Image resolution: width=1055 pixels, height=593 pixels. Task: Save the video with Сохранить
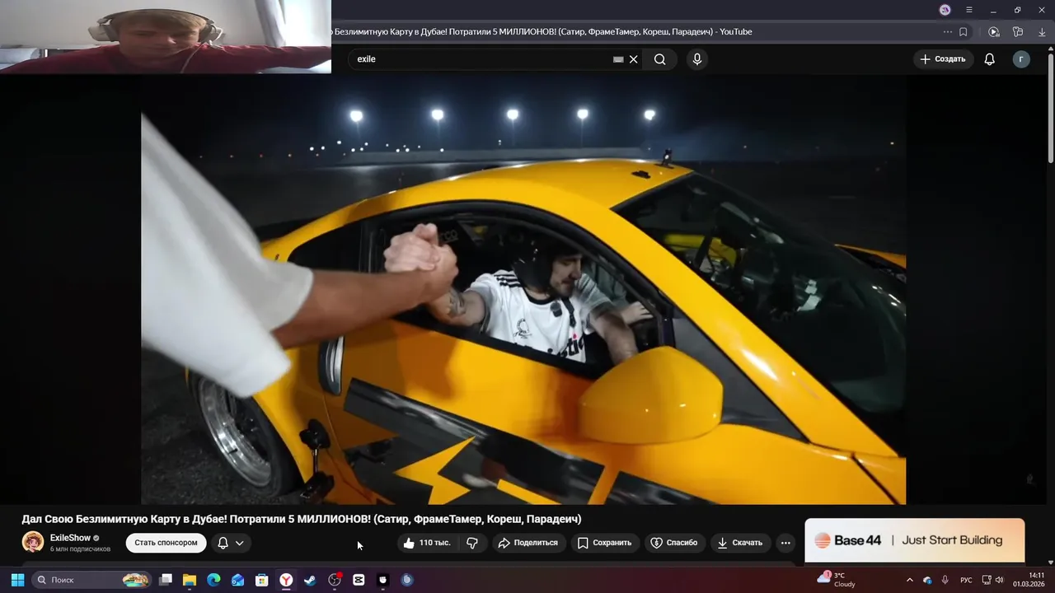(605, 543)
